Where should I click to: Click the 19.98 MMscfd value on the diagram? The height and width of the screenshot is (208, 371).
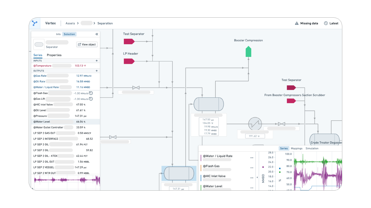pos(210,127)
